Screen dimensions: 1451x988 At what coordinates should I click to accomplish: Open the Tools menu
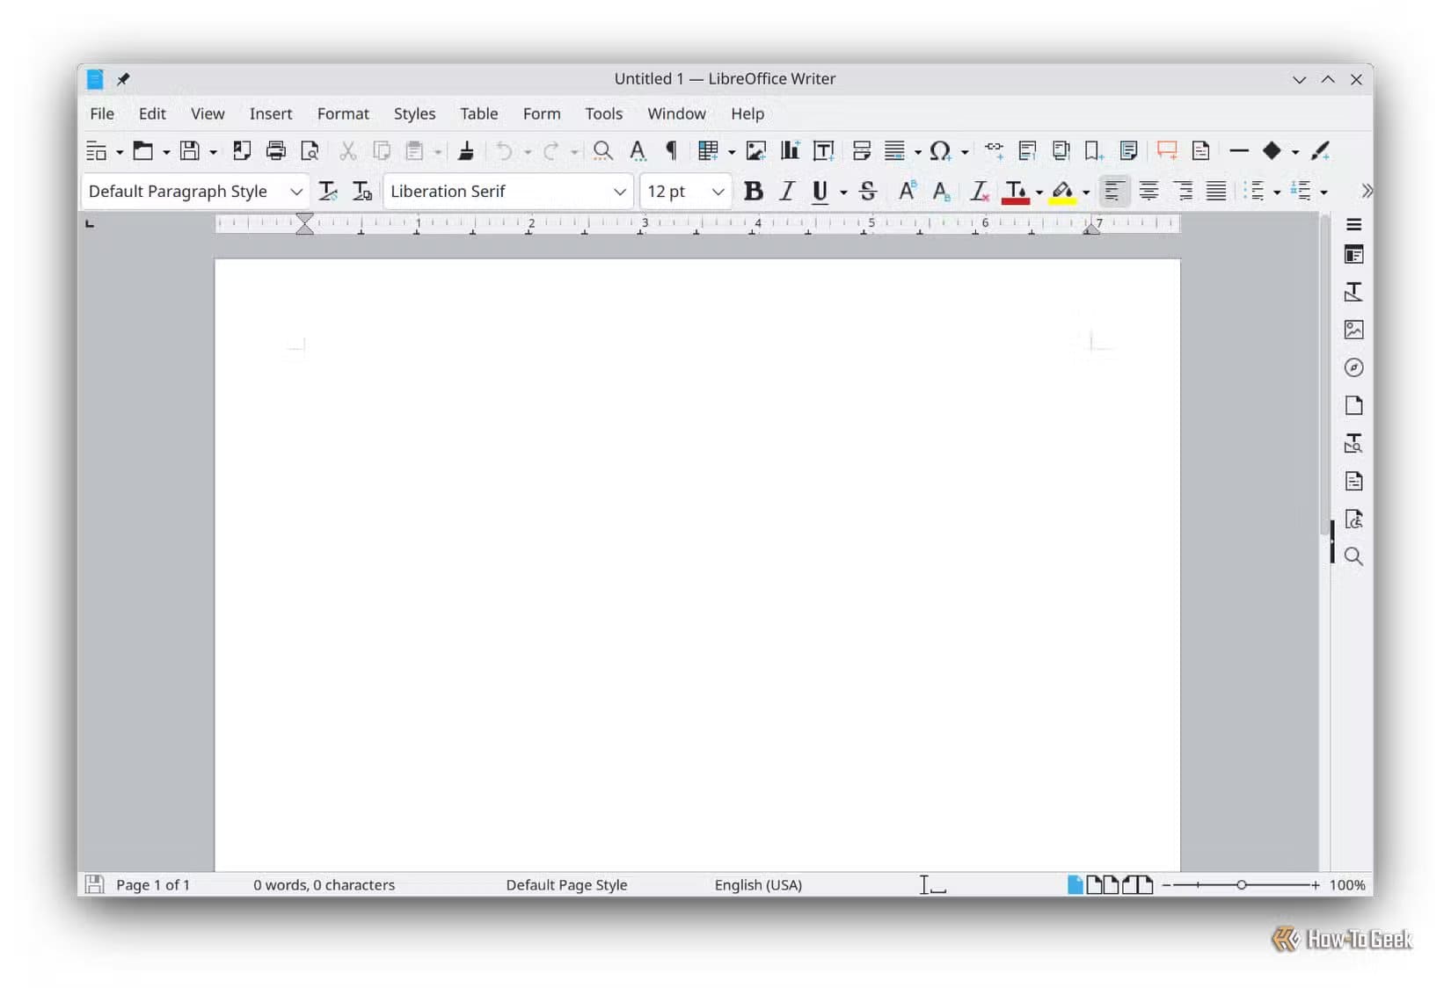(604, 113)
